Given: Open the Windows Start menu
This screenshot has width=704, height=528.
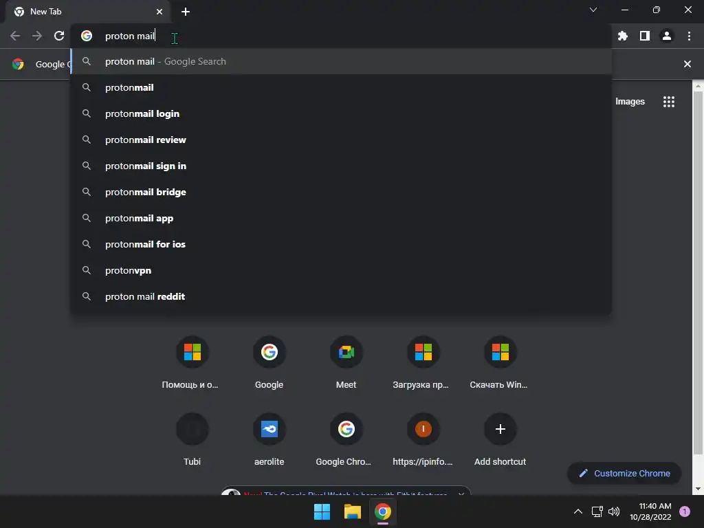Looking at the screenshot, I should [322, 511].
